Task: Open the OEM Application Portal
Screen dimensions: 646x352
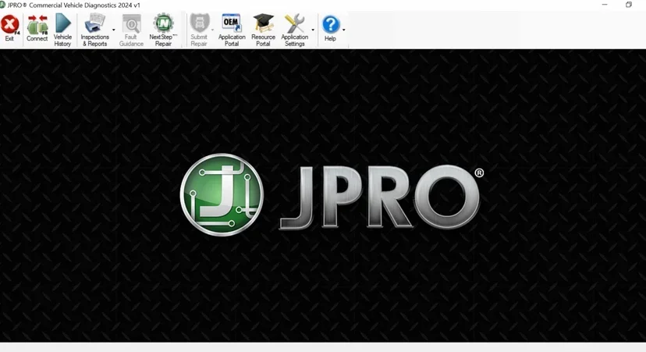Action: coord(232,29)
